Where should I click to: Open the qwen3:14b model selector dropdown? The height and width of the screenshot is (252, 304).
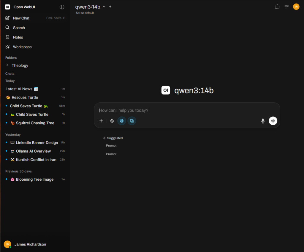pos(90,7)
